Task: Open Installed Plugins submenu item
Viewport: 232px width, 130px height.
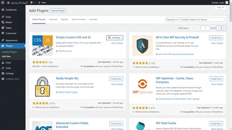Action: 9,52
